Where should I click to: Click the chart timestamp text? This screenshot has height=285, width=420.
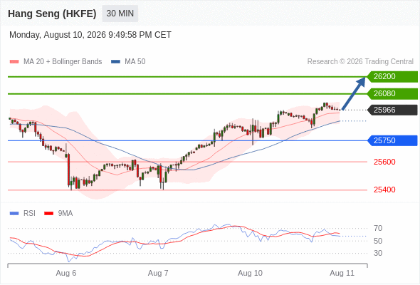tap(90, 35)
